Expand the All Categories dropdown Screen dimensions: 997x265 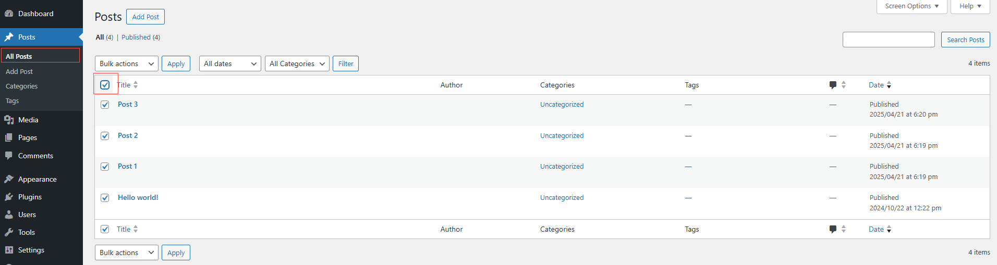pos(297,64)
